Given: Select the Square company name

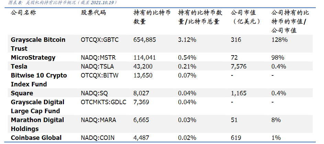Looking at the screenshot, I should 22,93.
